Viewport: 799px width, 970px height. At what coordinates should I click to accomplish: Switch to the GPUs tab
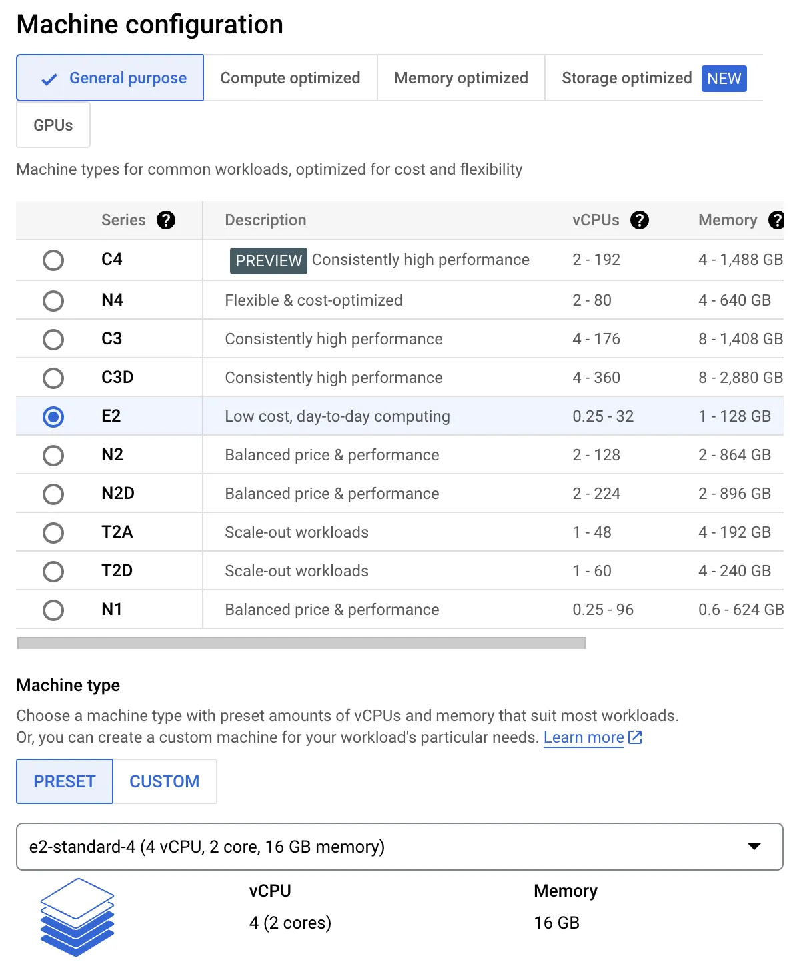pyautogui.click(x=53, y=125)
